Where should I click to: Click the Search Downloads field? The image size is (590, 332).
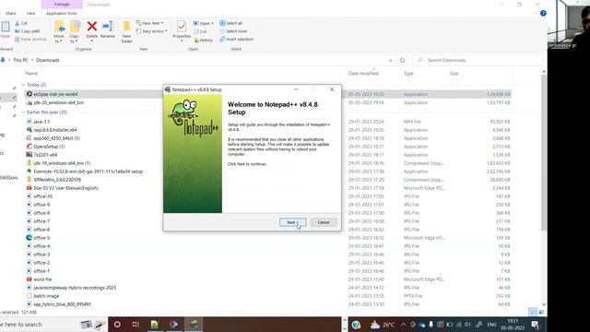pyautogui.click(x=478, y=60)
